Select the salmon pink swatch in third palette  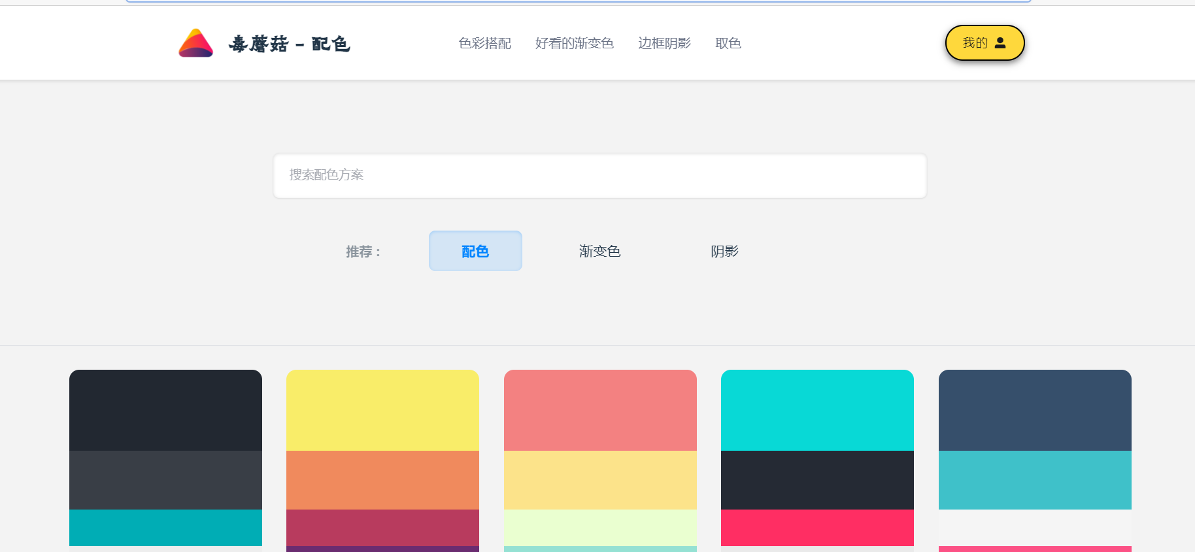[600, 410]
